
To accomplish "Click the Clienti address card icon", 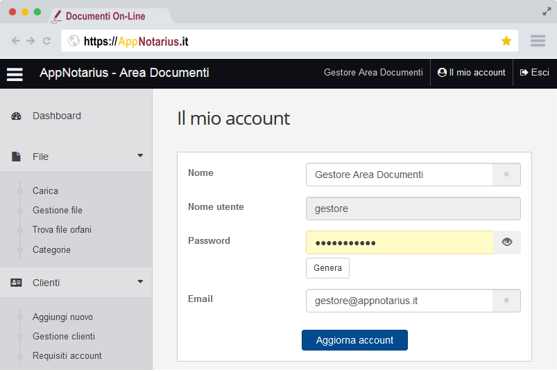I will [16, 283].
